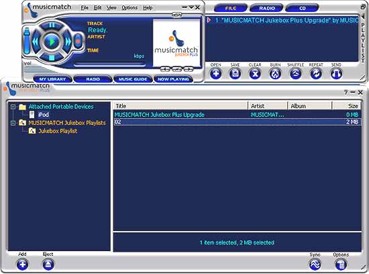Image resolution: width=369 pixels, height=274 pixels.
Task: Adjust the volume slider
Action: click(x=27, y=41)
